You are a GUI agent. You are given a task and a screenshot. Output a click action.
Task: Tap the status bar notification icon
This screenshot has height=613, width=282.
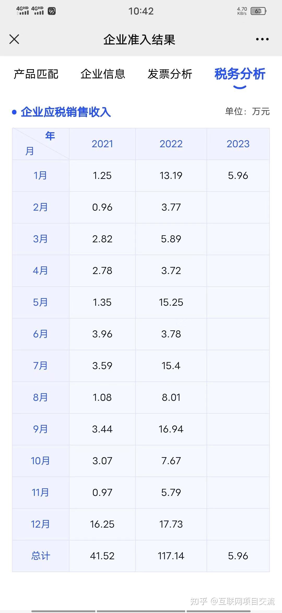click(x=52, y=11)
